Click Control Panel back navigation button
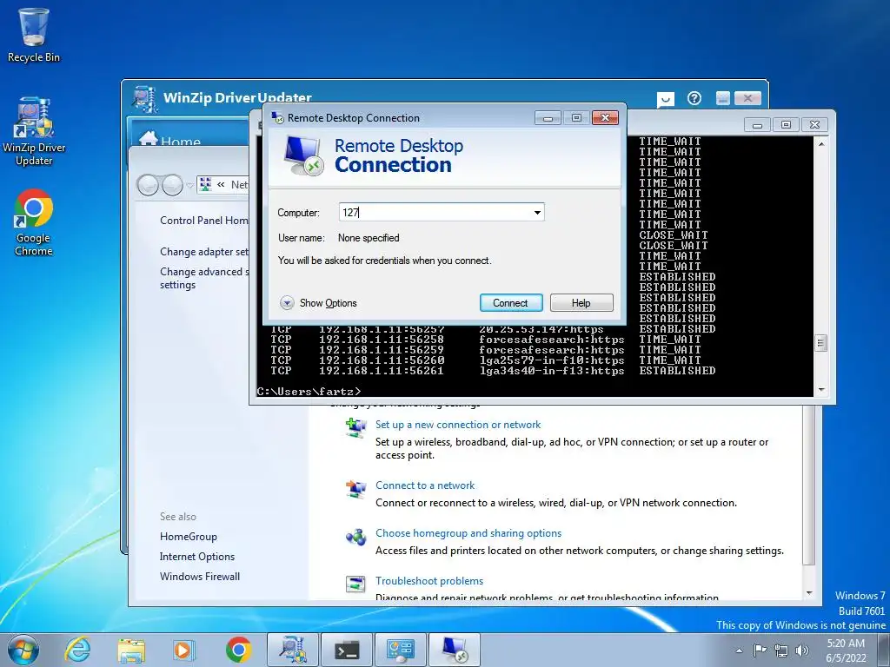Viewport: 890px width, 667px height. coord(148,185)
